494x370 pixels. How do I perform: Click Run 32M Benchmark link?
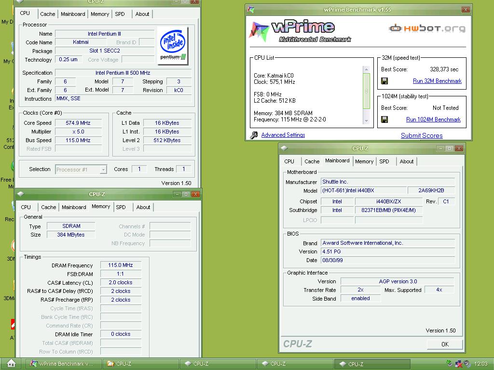[x=437, y=81]
